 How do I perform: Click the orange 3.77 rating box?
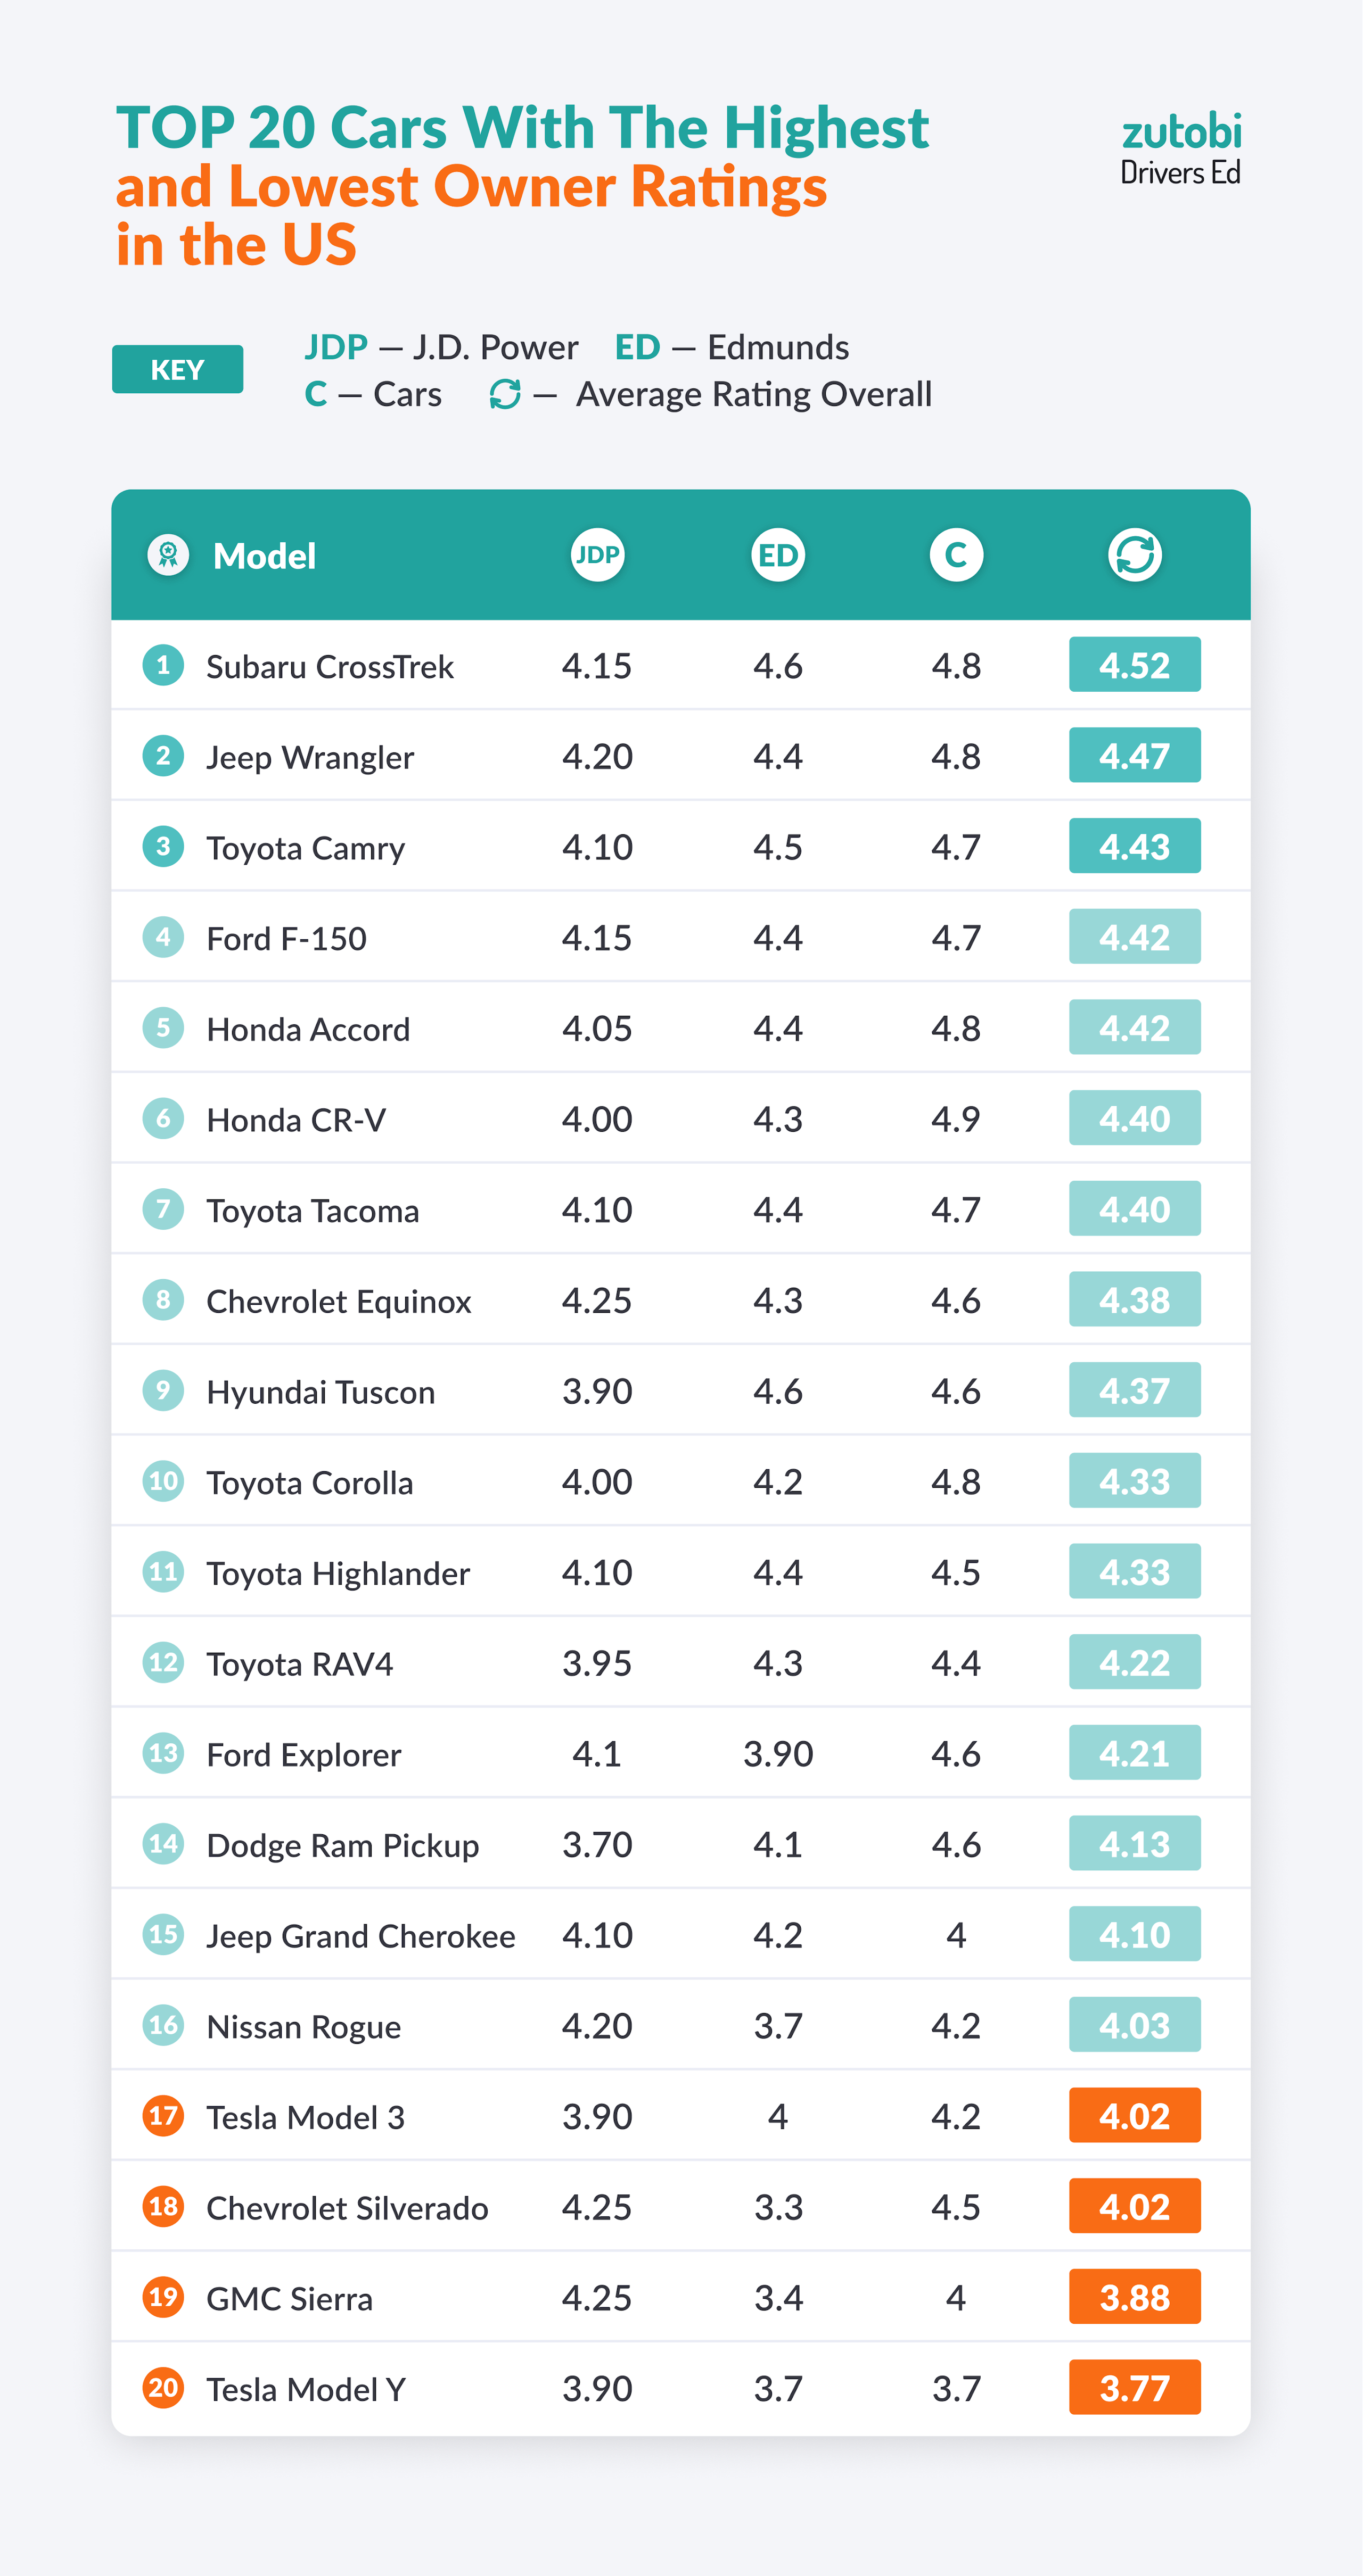[1135, 2388]
